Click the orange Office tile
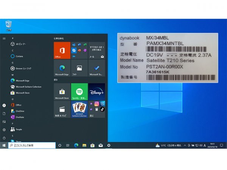The image size is (227, 170). click(62, 51)
